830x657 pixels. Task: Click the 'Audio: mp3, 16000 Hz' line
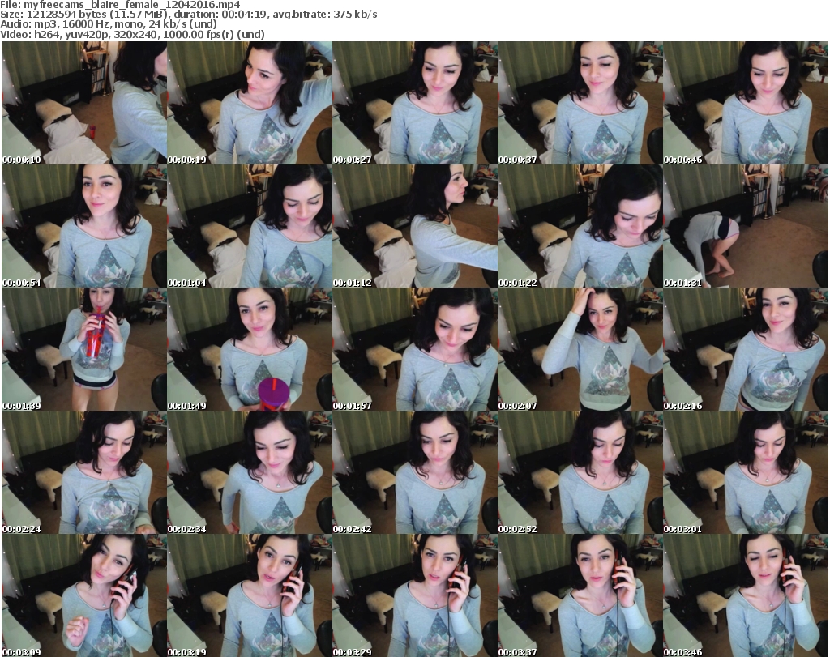[x=109, y=24]
